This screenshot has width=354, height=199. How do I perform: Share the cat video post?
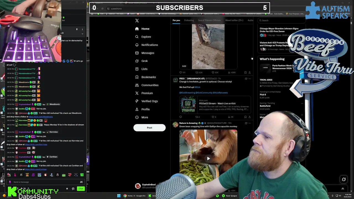[249, 72]
